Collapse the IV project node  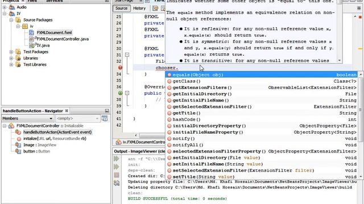[x=5, y=14]
